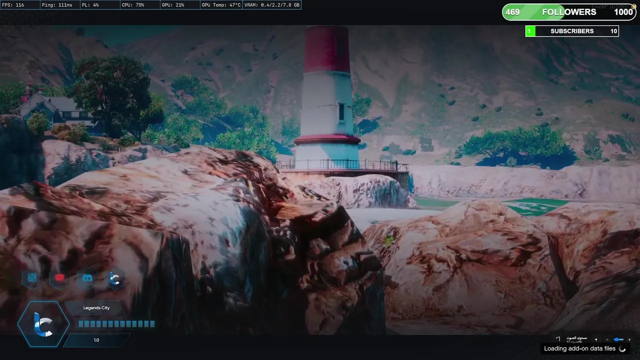Click the Subscribers goal bar
Image resolution: width=640 pixels, height=360 pixels.
pyautogui.click(x=572, y=31)
